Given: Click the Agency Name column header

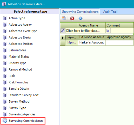Looking at the screenshot, I should point(92,25).
